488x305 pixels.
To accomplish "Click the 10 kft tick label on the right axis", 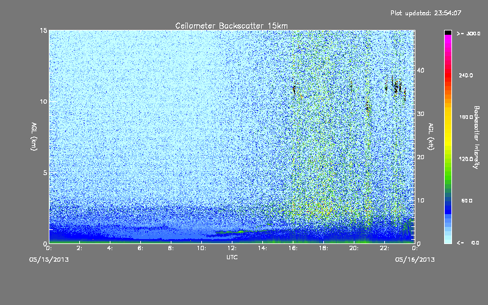I will [x=420, y=201].
